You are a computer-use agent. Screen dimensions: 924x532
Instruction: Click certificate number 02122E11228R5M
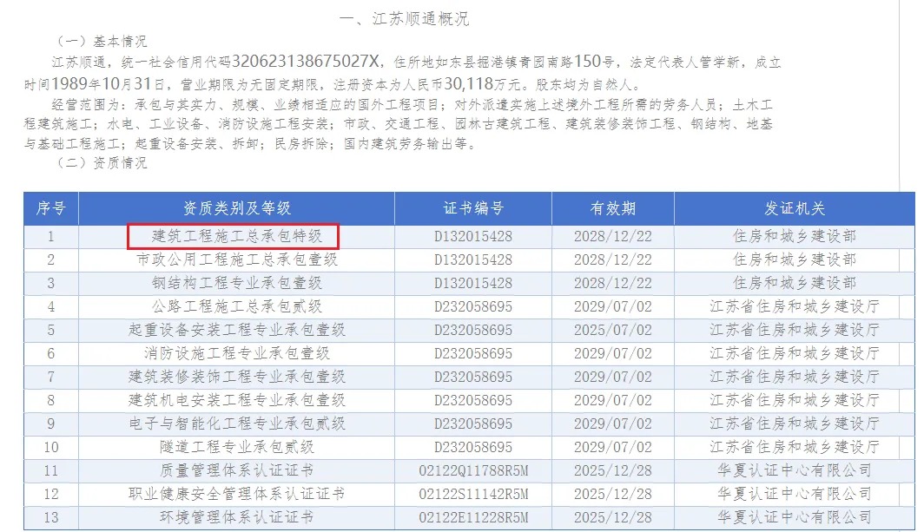pos(473,517)
